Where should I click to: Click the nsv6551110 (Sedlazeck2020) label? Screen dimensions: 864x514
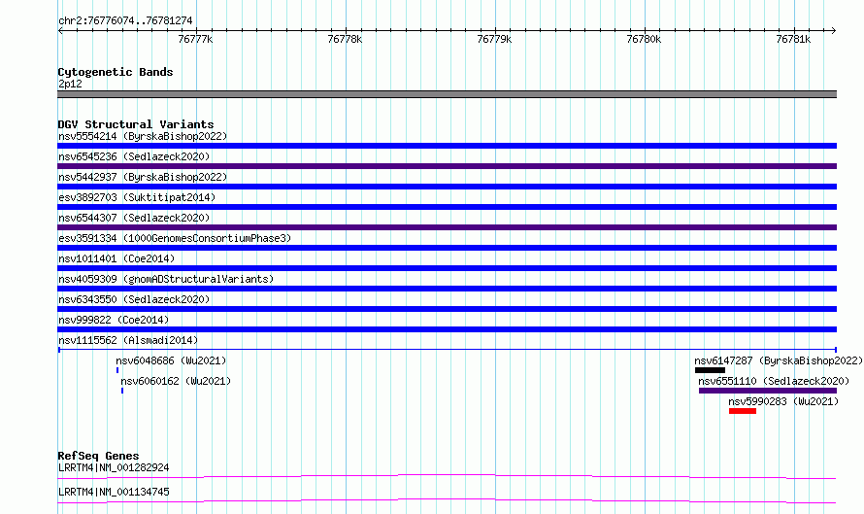(774, 381)
